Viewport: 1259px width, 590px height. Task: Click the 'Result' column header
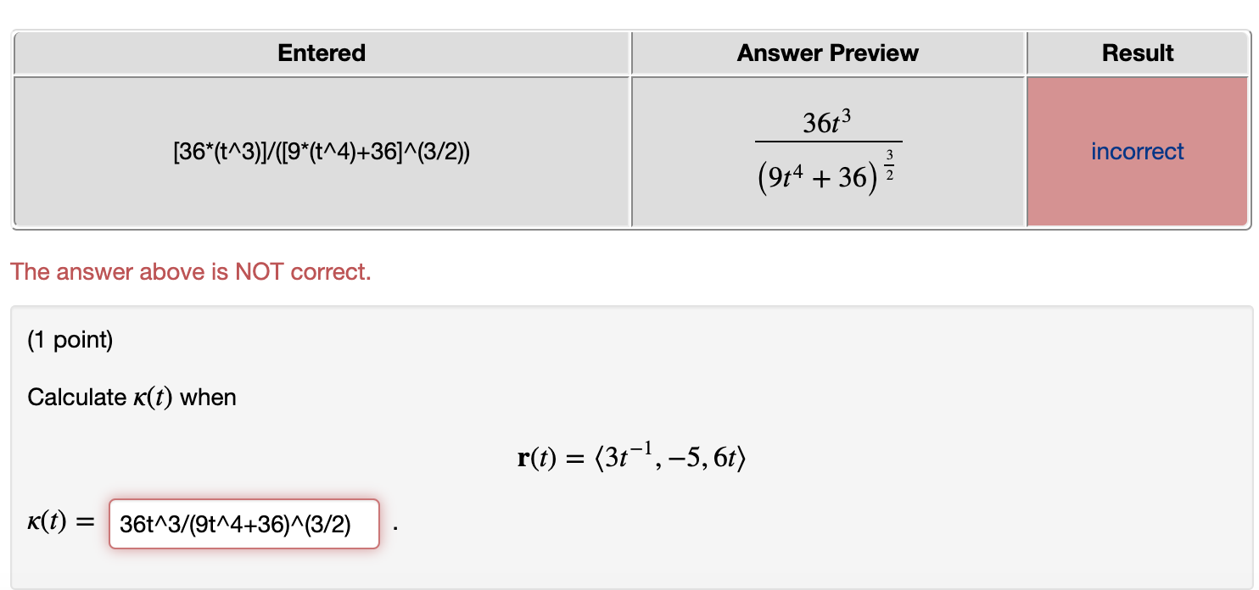(1137, 53)
